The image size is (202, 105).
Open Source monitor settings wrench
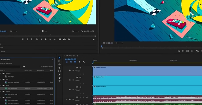(x=82, y=31)
